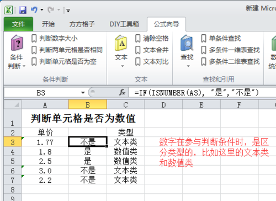Expand the 条件判断 button dropdown arrow
Image resolution: width=276 pixels, height=201 pixels.
pos(24,66)
